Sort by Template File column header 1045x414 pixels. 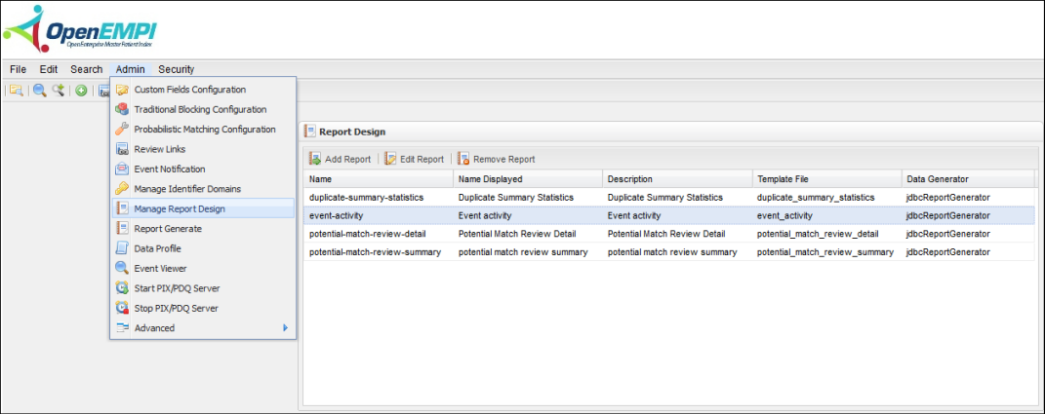(826, 179)
